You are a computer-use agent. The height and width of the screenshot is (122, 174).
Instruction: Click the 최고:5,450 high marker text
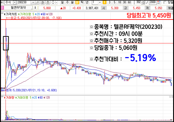[x=34, y=18]
